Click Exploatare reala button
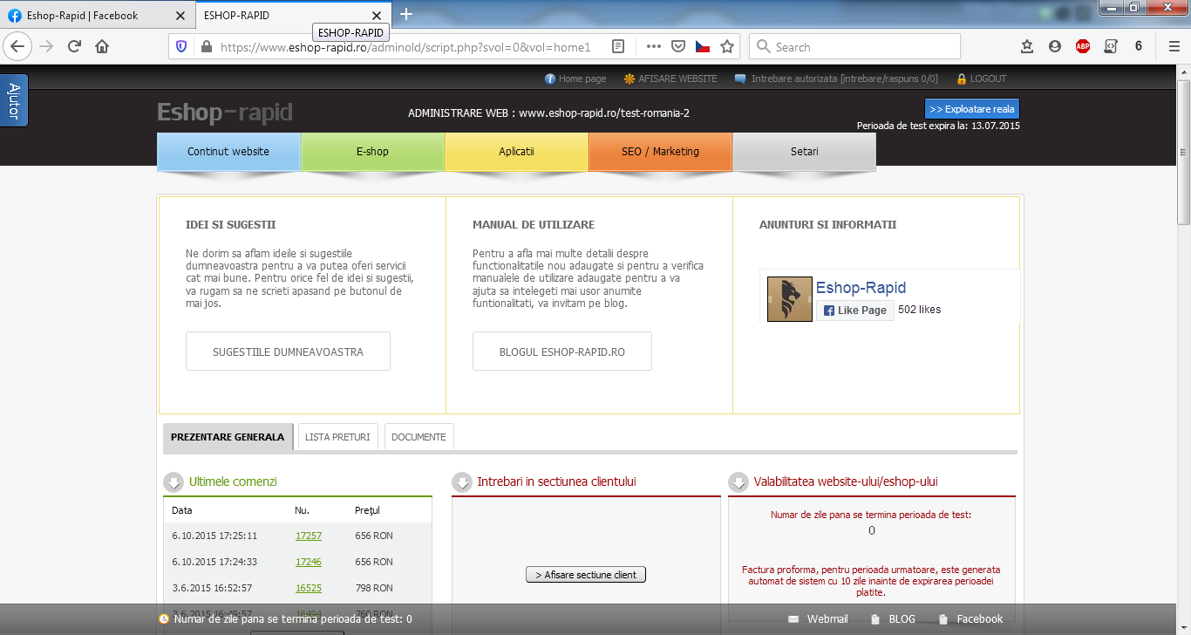Screen dimensions: 1191x635 click(972, 109)
